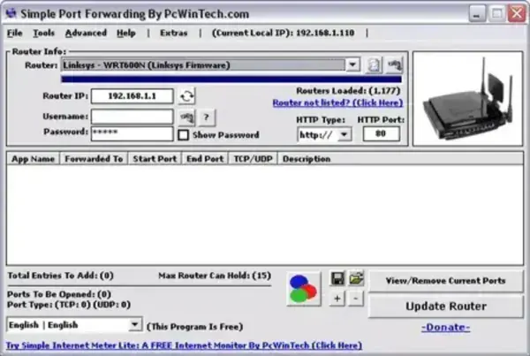The image size is (530, 356).
Task: Click the blue, red and green circles icon
Action: tap(304, 289)
